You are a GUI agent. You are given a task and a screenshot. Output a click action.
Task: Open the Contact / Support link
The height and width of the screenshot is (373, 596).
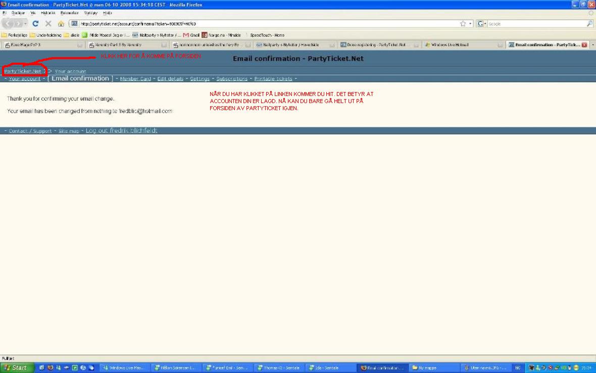click(x=30, y=131)
